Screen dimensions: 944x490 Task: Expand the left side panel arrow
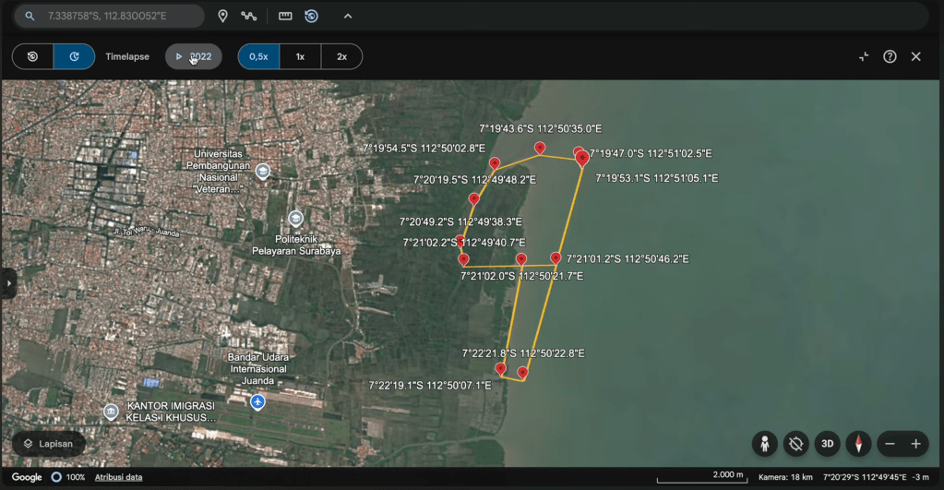point(8,283)
